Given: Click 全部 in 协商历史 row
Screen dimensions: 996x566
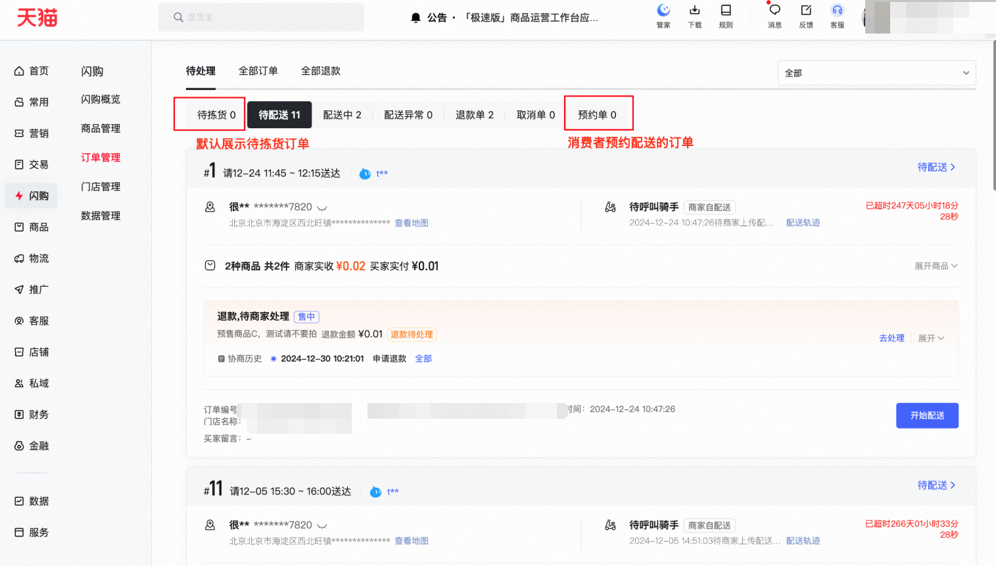Looking at the screenshot, I should coord(423,359).
